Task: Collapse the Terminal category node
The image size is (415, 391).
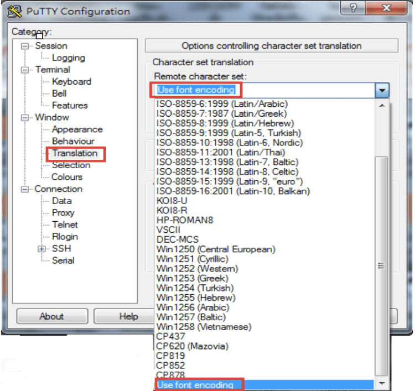Action: point(25,70)
